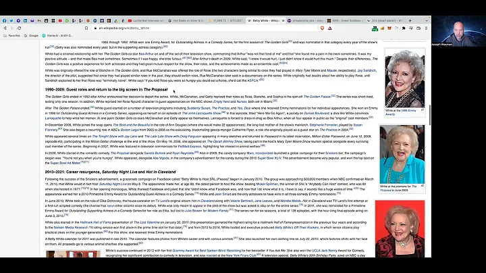Follow the Stephanie Forrester link
The image size is (486, 273).
point(323,125)
